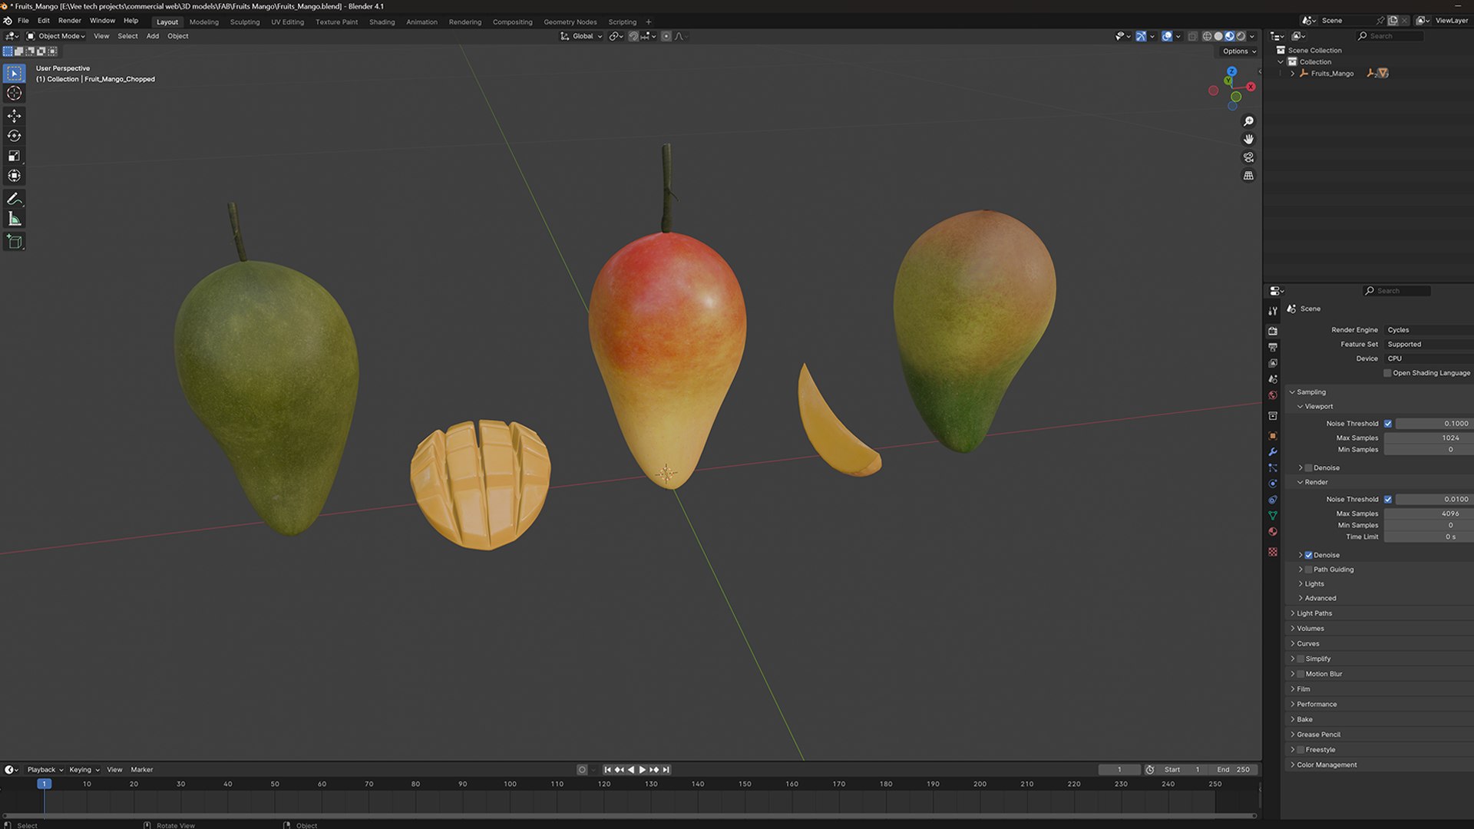Open the World properties tab

coord(1273,395)
